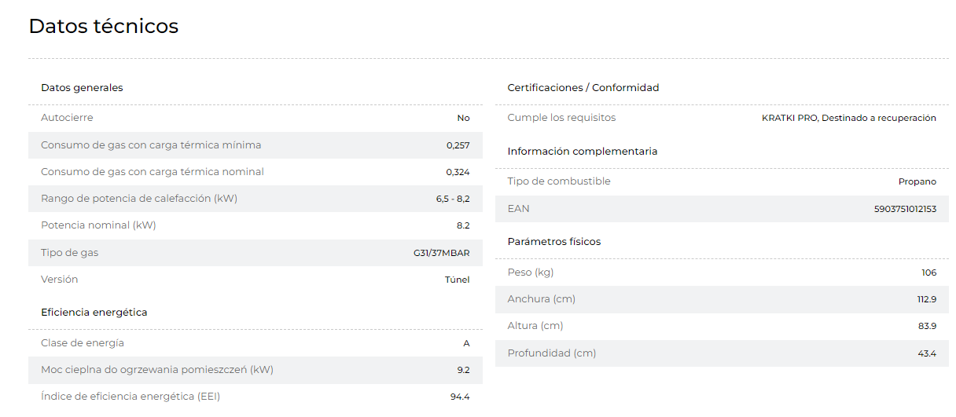Click the Versión value Túnel

[458, 280]
